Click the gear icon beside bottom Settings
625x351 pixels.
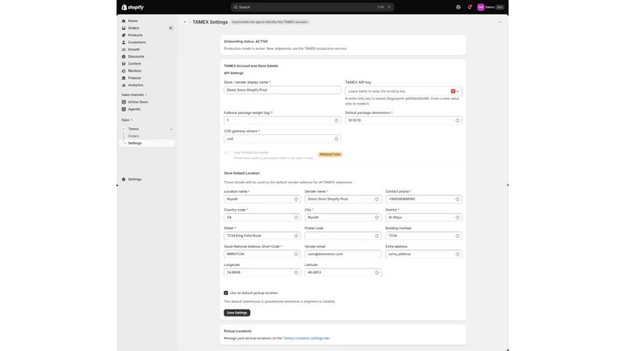pos(123,179)
